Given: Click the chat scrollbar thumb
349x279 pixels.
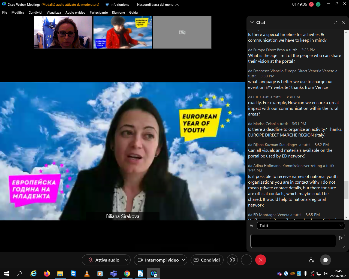Looking at the screenshot, I should pyautogui.click(x=346, y=190).
